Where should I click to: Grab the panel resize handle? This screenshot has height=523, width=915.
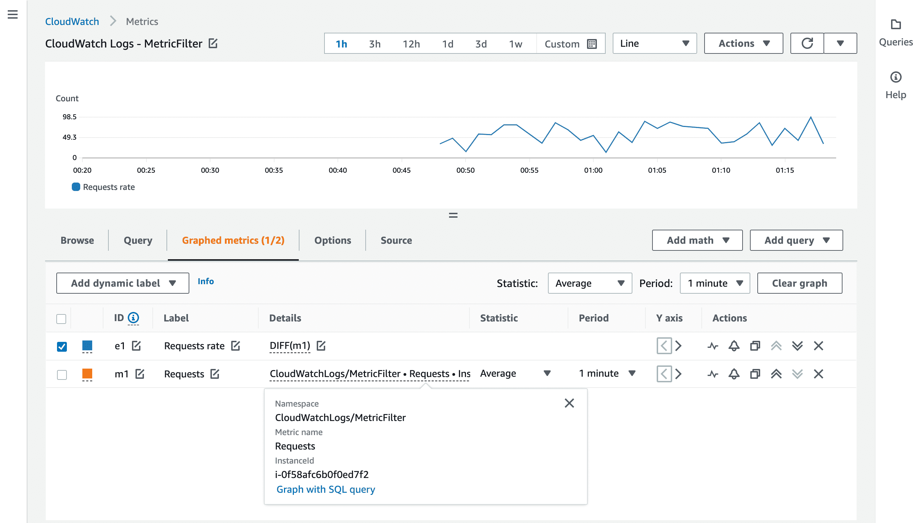click(x=453, y=215)
